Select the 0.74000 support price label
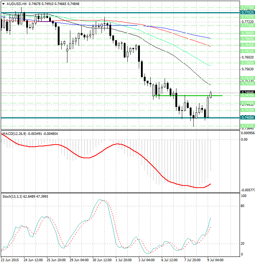Viewport: 255px width, 263px height. pyautogui.click(x=248, y=118)
